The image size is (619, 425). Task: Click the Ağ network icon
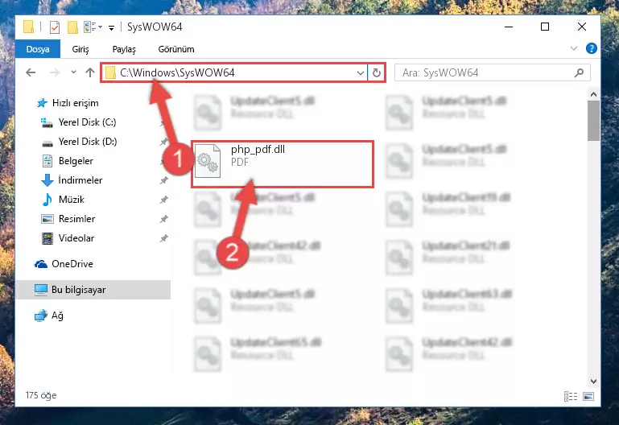[x=41, y=316]
